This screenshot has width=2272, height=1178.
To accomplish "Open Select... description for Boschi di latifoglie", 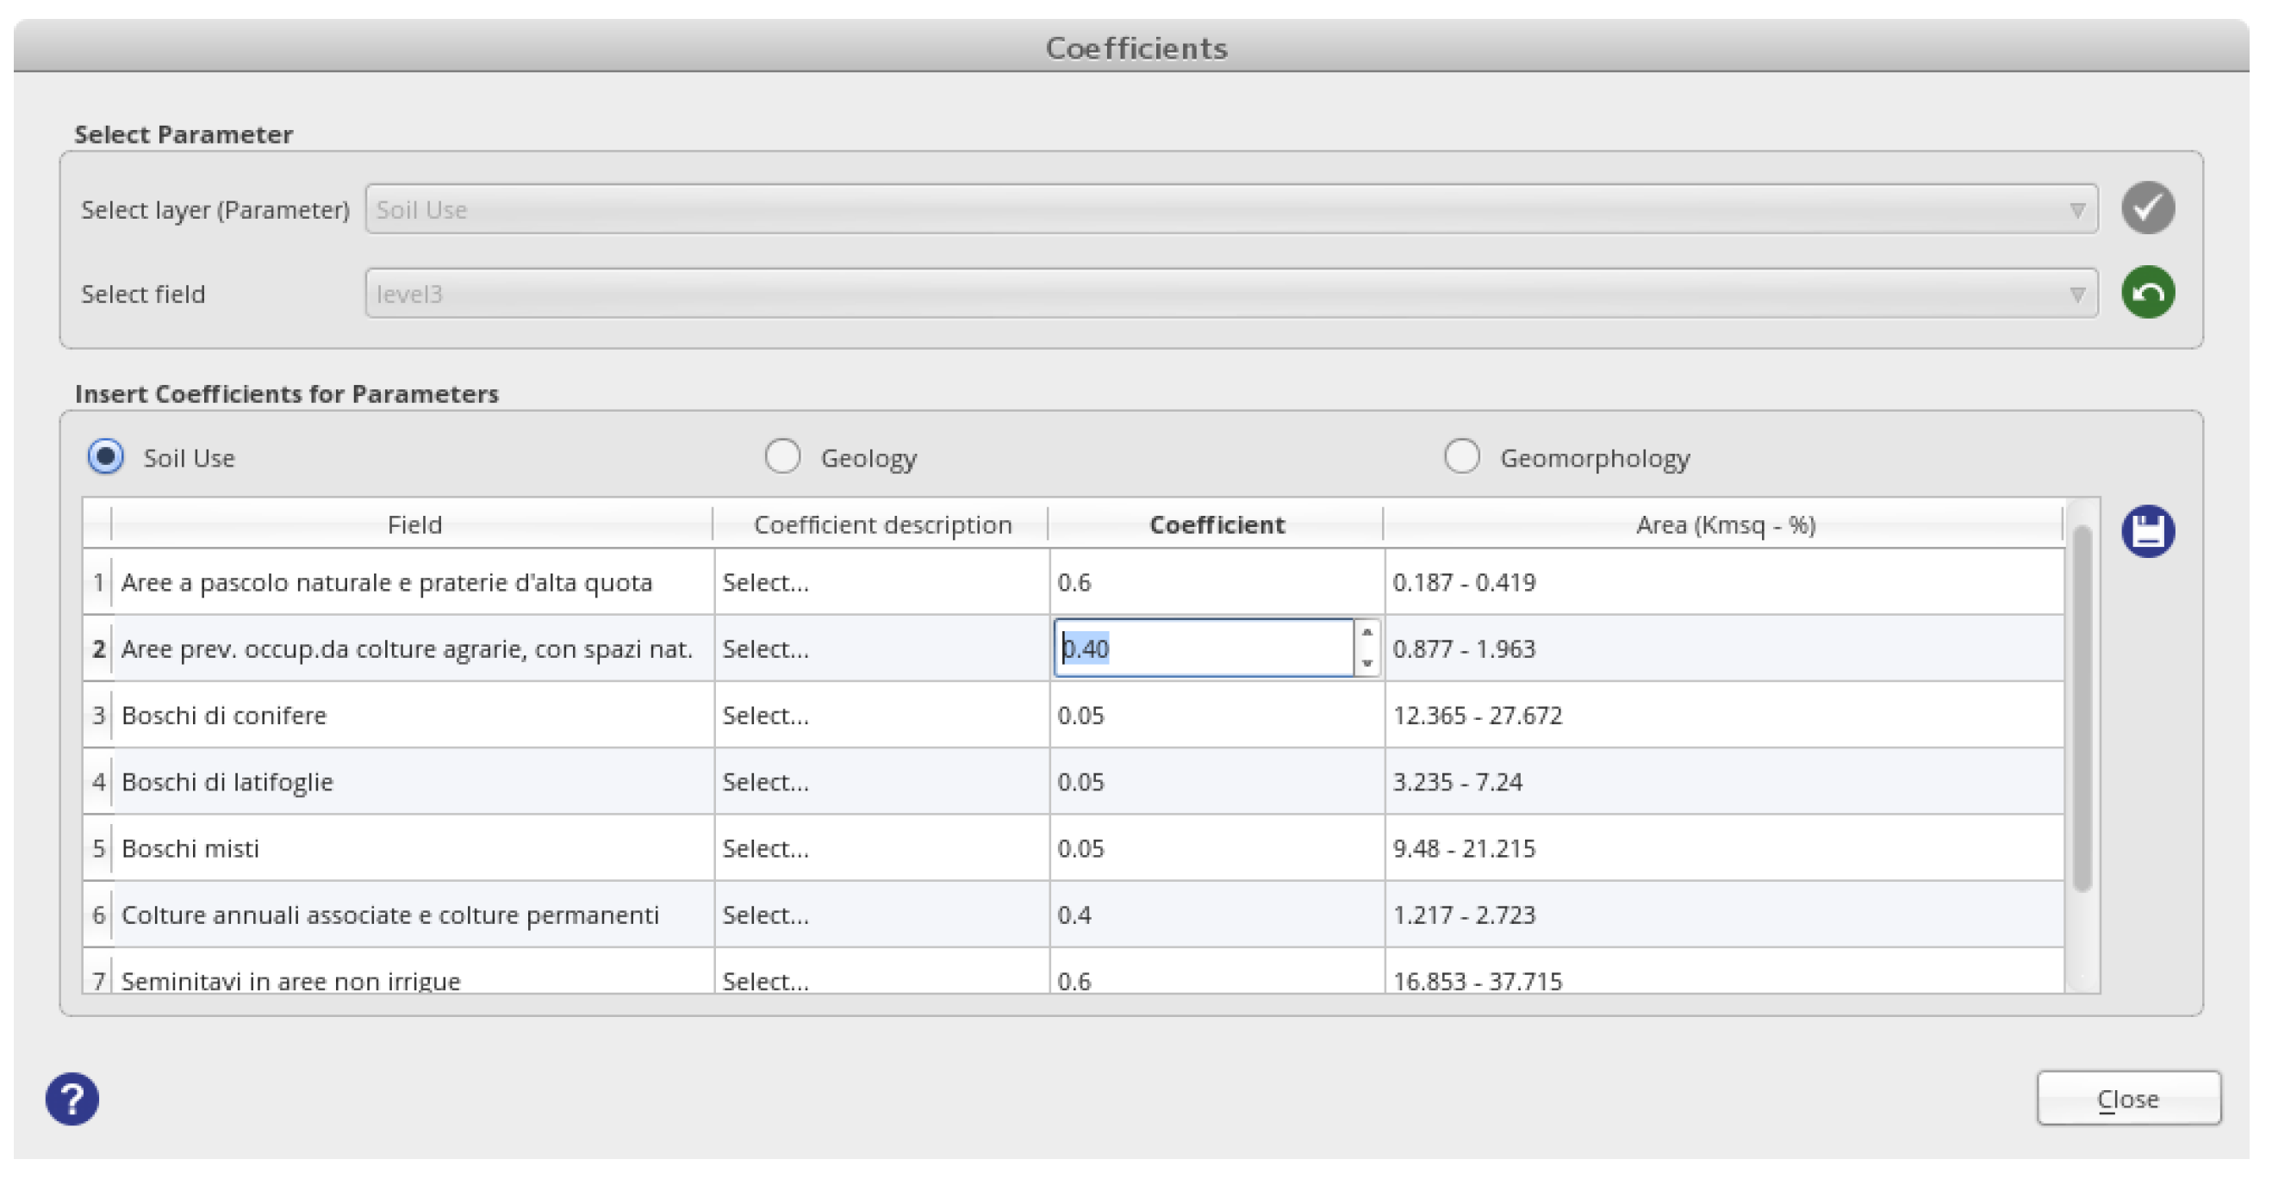I will point(881,782).
